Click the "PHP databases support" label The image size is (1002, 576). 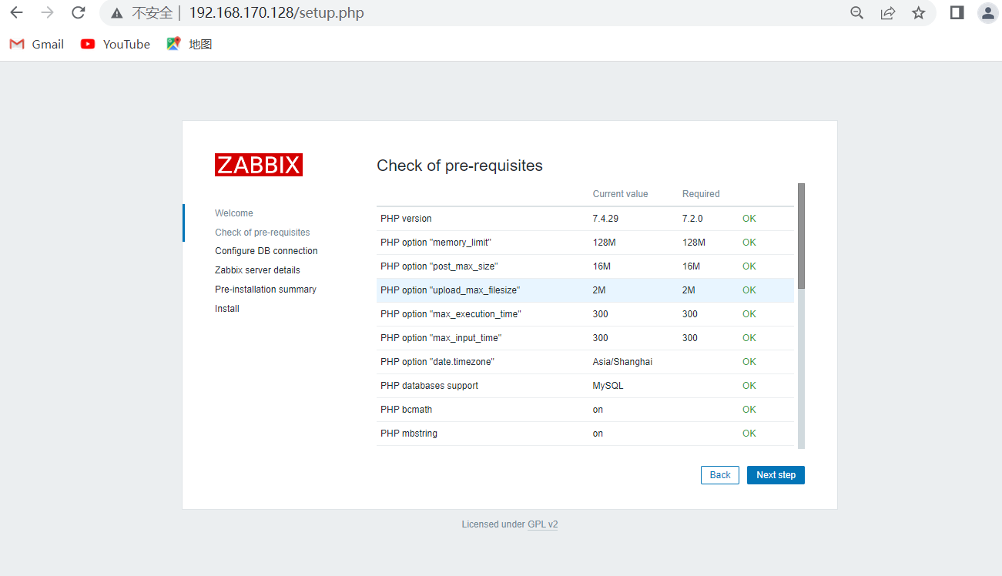click(429, 386)
